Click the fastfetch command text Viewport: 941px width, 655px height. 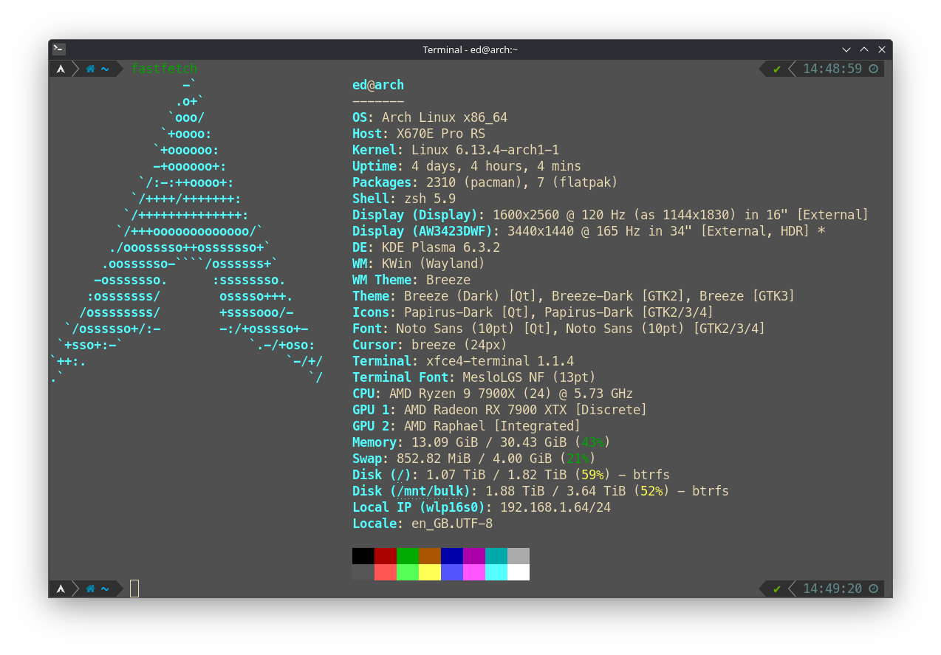point(164,69)
